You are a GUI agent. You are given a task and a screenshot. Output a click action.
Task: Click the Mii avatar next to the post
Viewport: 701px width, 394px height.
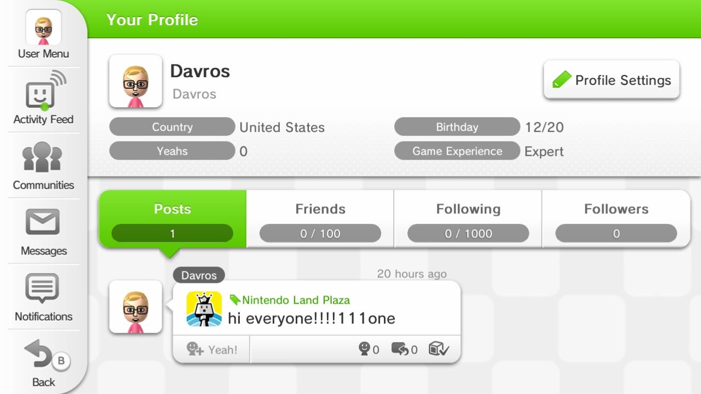135,307
